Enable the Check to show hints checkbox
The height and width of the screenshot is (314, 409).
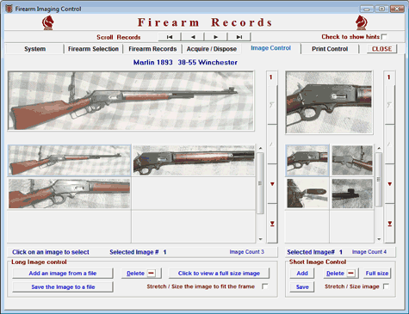[384, 37]
